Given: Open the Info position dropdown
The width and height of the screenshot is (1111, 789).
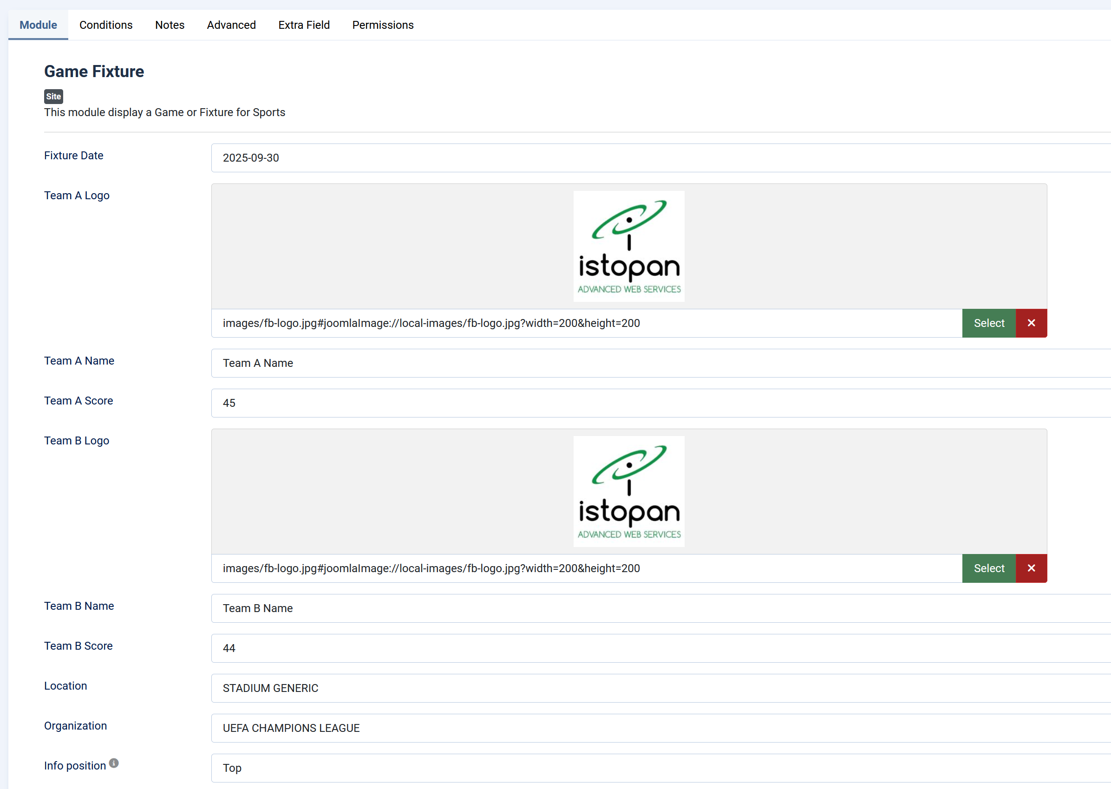Looking at the screenshot, I should pos(660,768).
